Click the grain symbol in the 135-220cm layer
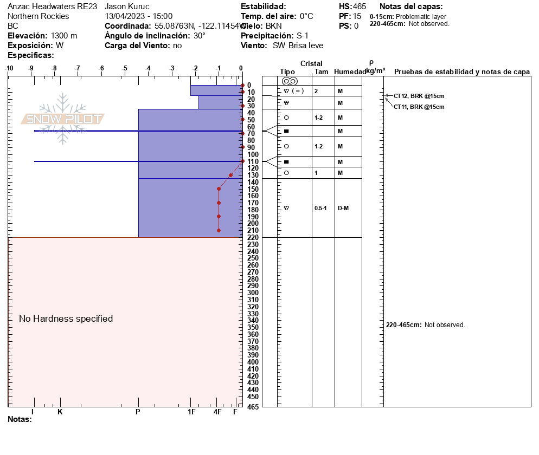 click(287, 208)
